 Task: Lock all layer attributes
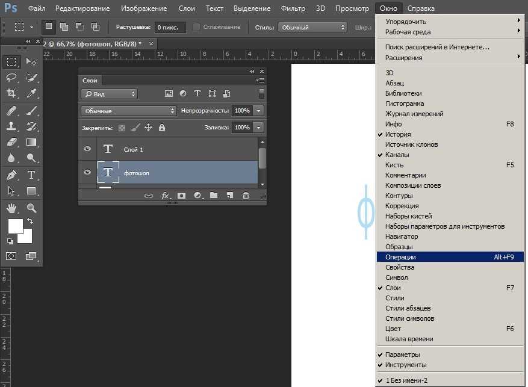[162, 128]
